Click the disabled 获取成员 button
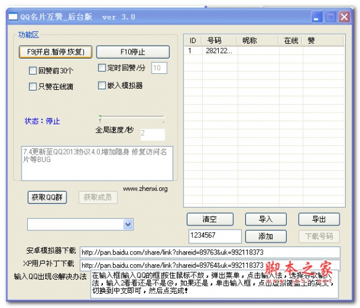 coord(98,197)
